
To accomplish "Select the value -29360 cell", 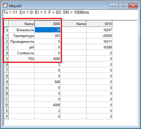I will [99, 35].
